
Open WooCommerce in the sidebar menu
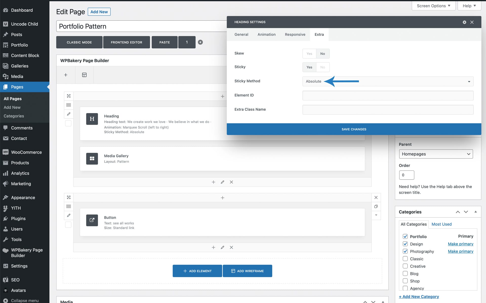coord(26,152)
